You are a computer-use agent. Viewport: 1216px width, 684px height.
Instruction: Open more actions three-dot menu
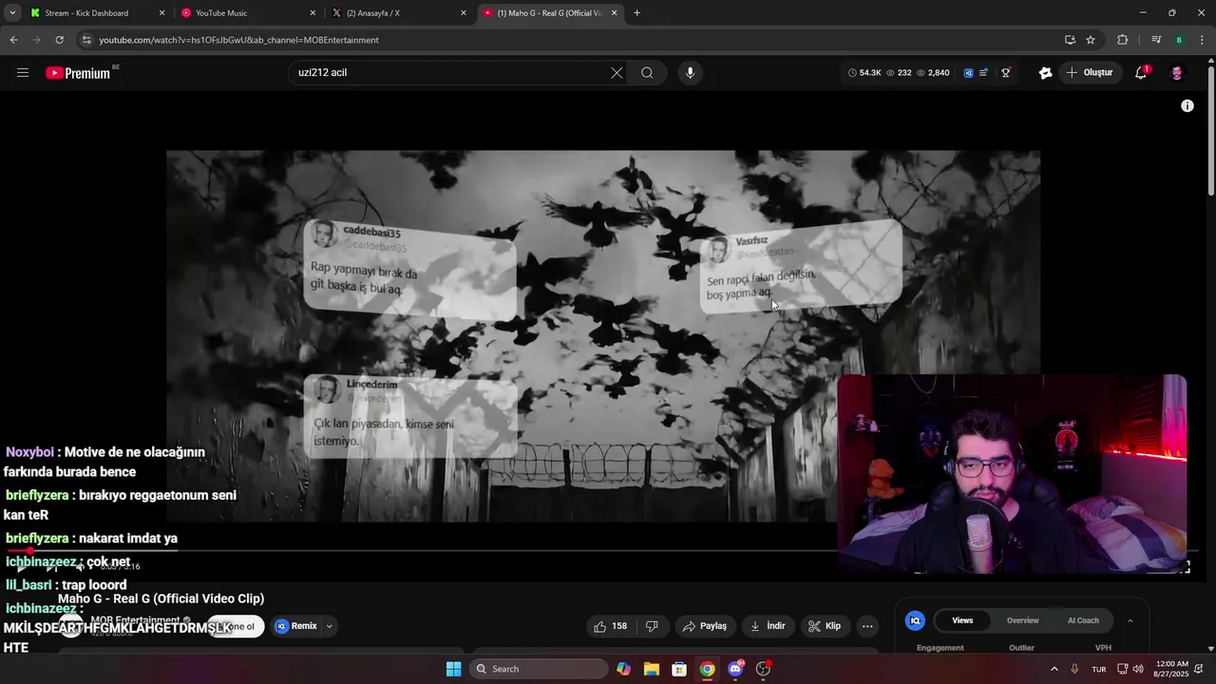click(x=866, y=626)
